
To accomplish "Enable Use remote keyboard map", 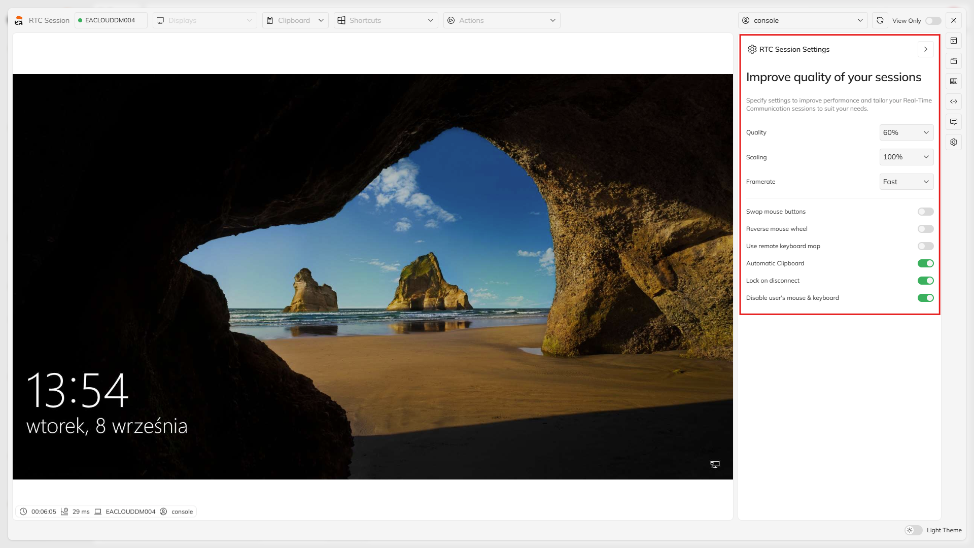I will [925, 246].
